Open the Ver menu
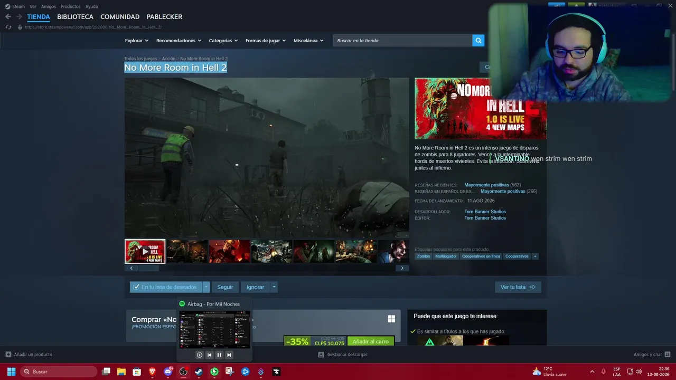 [33, 7]
